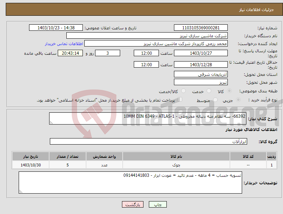Select the partial purchase type radio

[238, 100]
